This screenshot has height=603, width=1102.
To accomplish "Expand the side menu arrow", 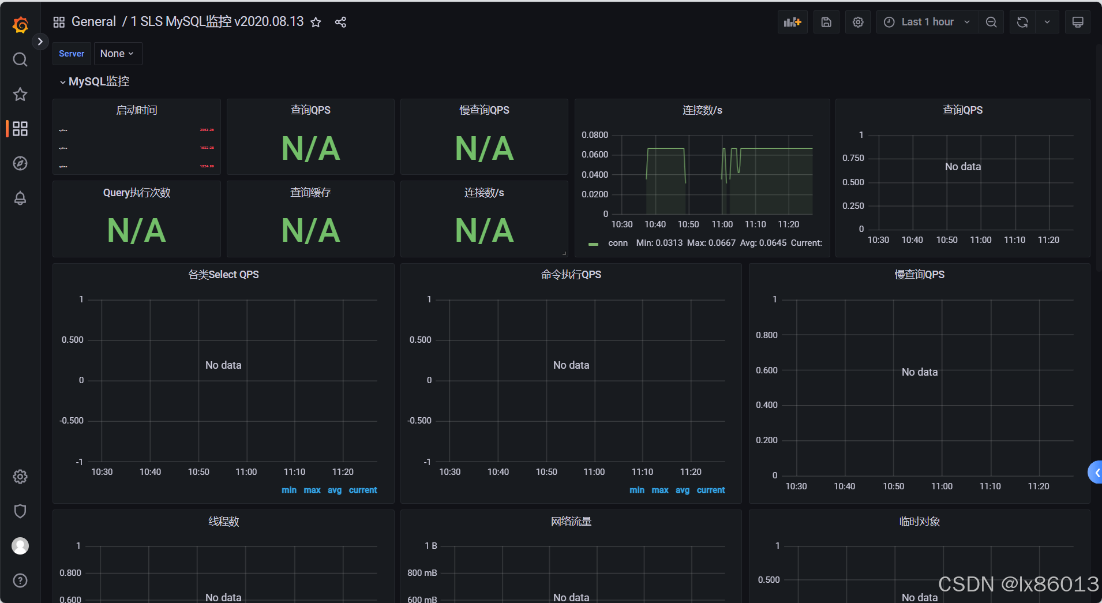I will point(40,42).
